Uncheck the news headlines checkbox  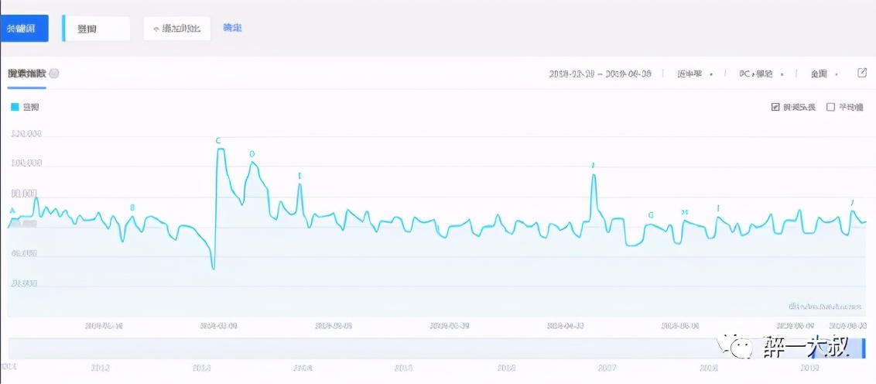(775, 107)
